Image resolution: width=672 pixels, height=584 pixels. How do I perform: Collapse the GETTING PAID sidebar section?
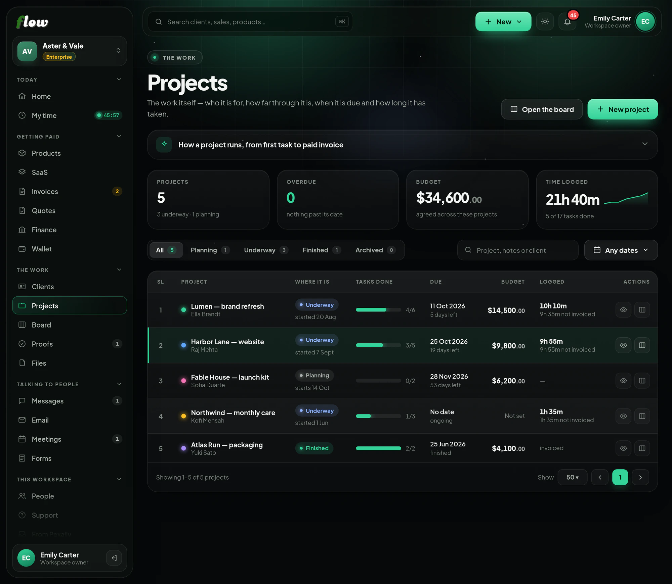coord(70,137)
